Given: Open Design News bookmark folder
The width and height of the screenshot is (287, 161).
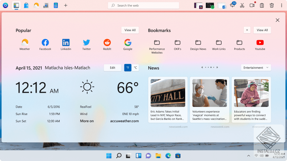Looking at the screenshot, I should point(198,45).
